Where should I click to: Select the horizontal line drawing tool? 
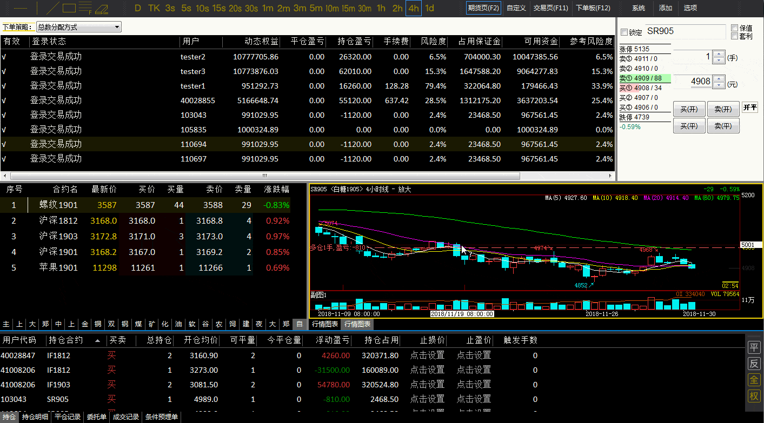click(19, 8)
